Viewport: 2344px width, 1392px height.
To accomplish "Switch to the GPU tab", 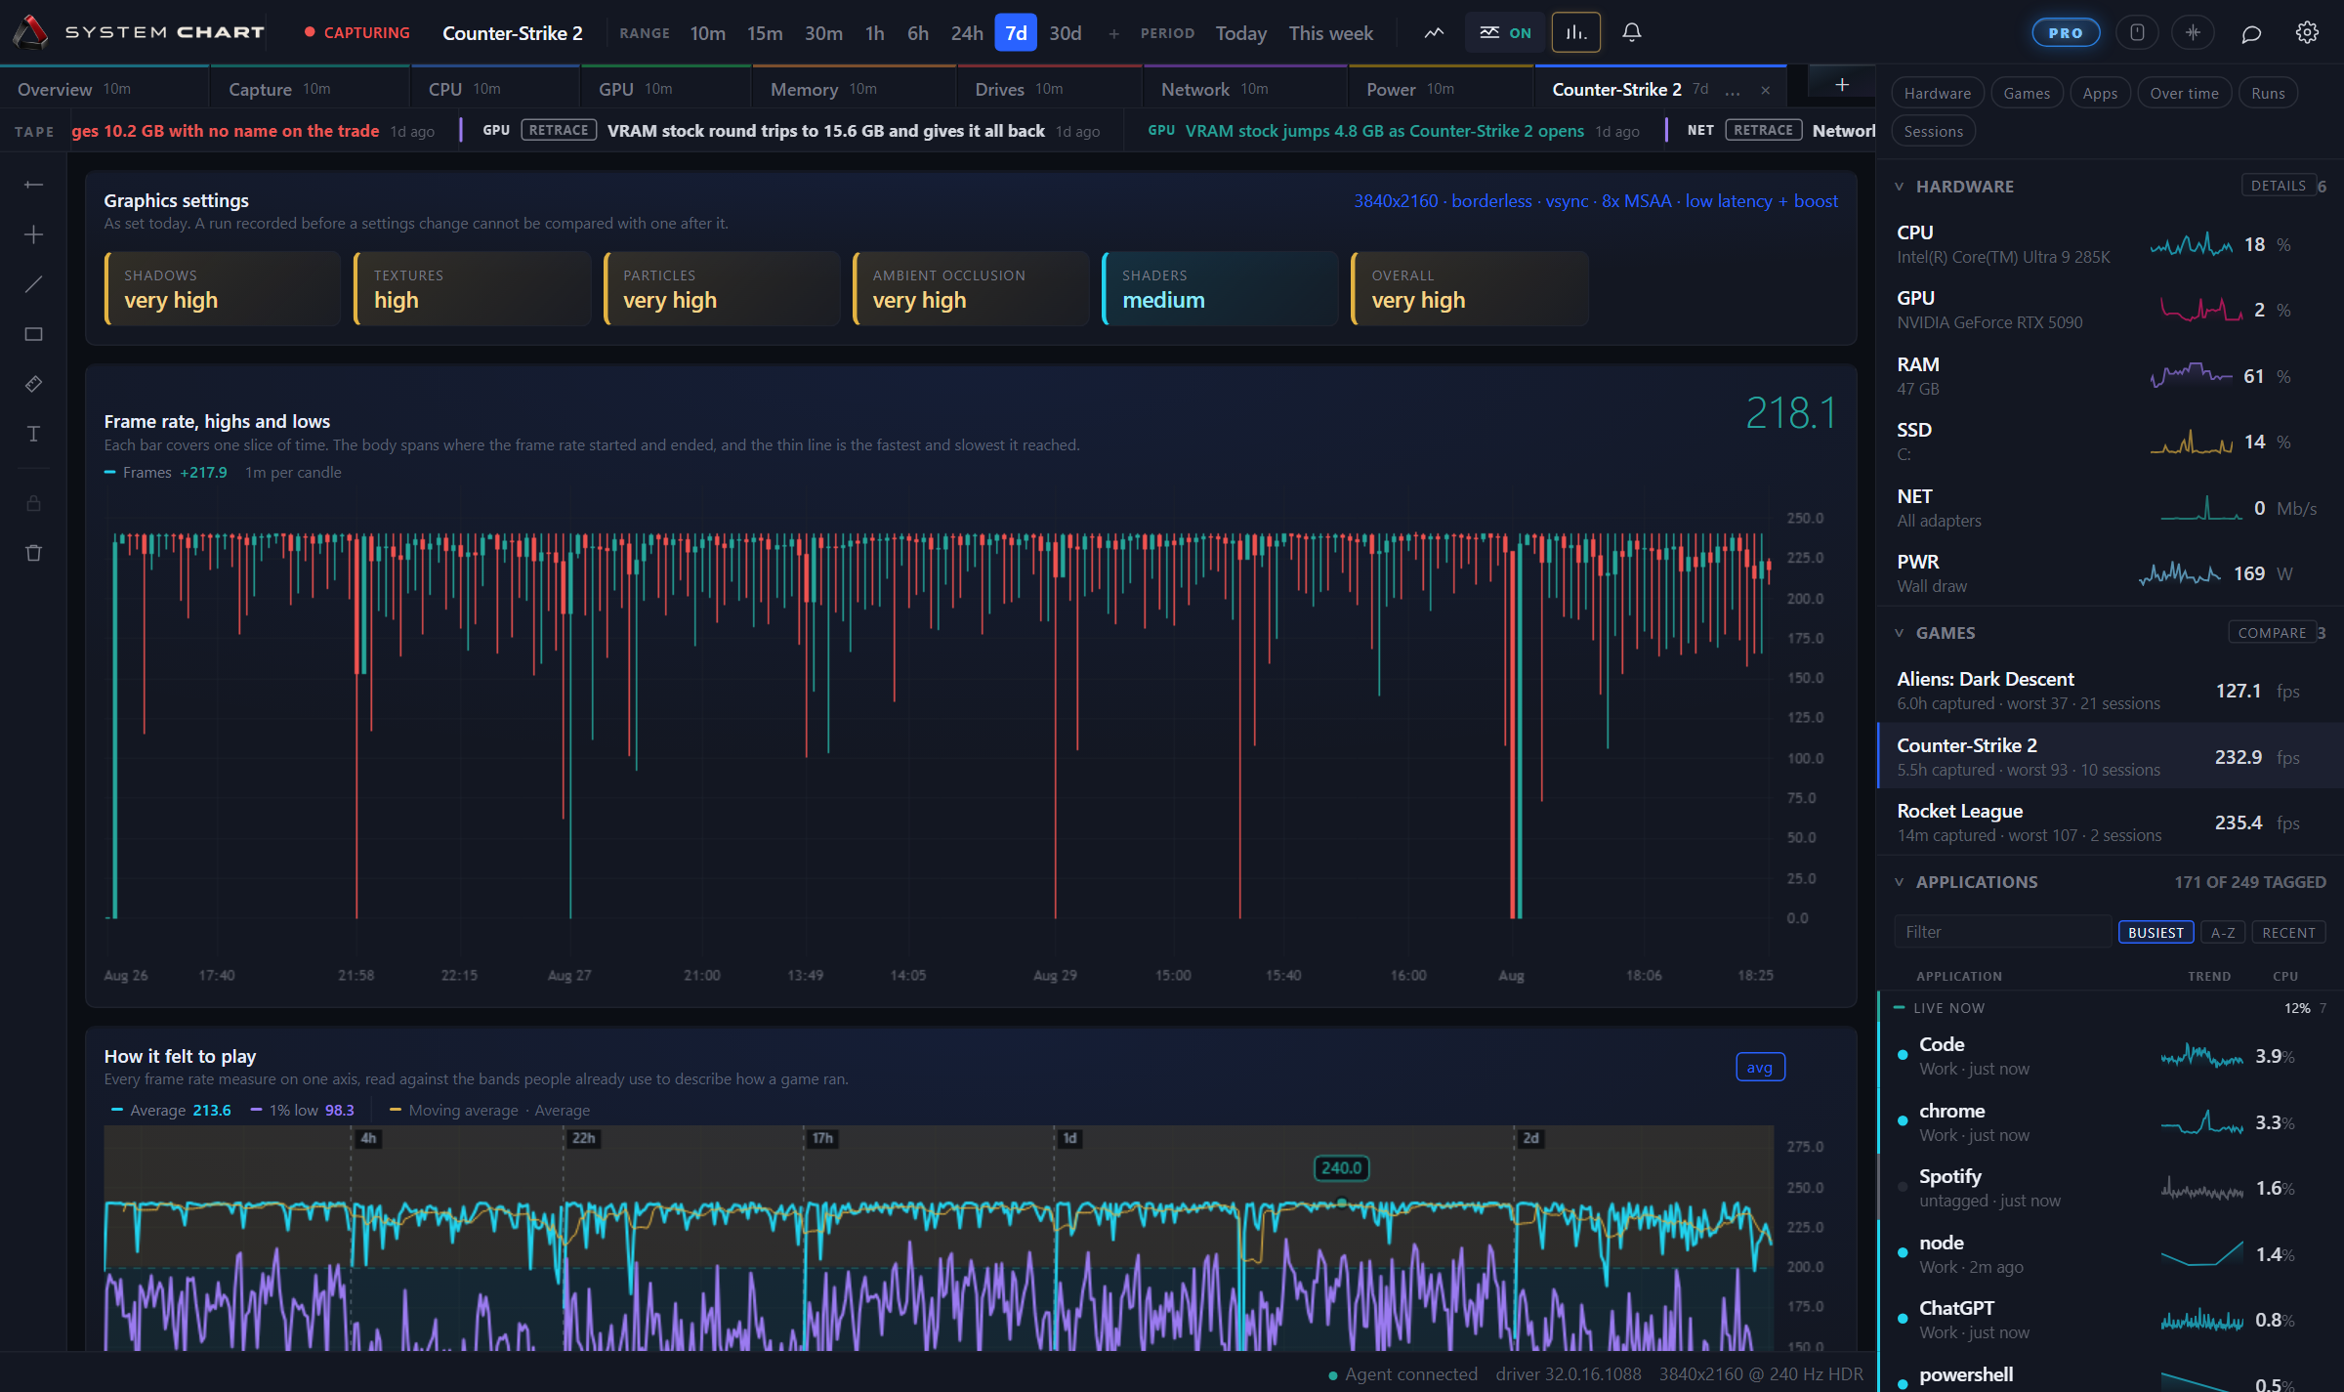I will point(666,89).
